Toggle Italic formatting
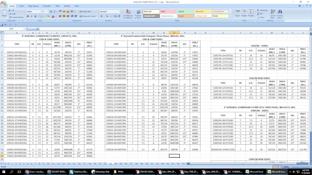The image size is (312, 175). click(x=32, y=16)
